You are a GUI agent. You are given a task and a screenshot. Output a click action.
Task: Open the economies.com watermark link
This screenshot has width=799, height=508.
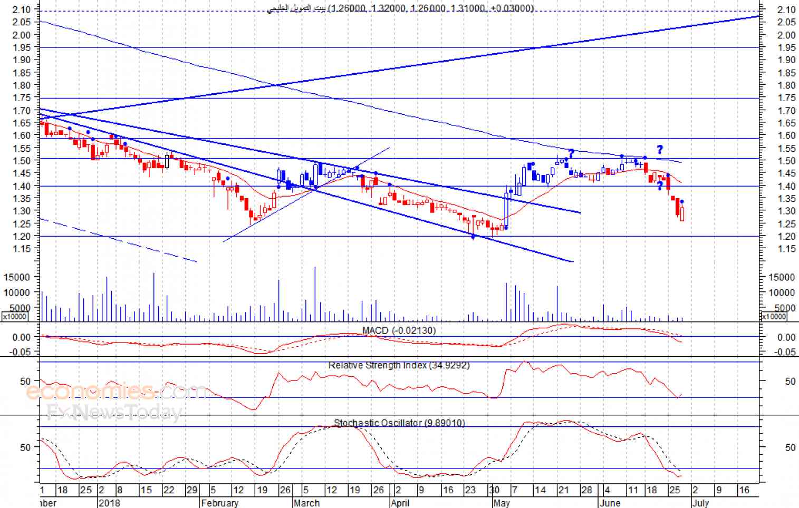tap(116, 392)
